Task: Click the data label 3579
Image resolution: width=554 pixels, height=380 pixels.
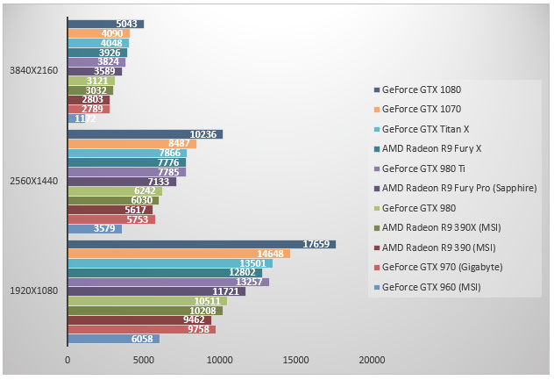Action: point(104,228)
